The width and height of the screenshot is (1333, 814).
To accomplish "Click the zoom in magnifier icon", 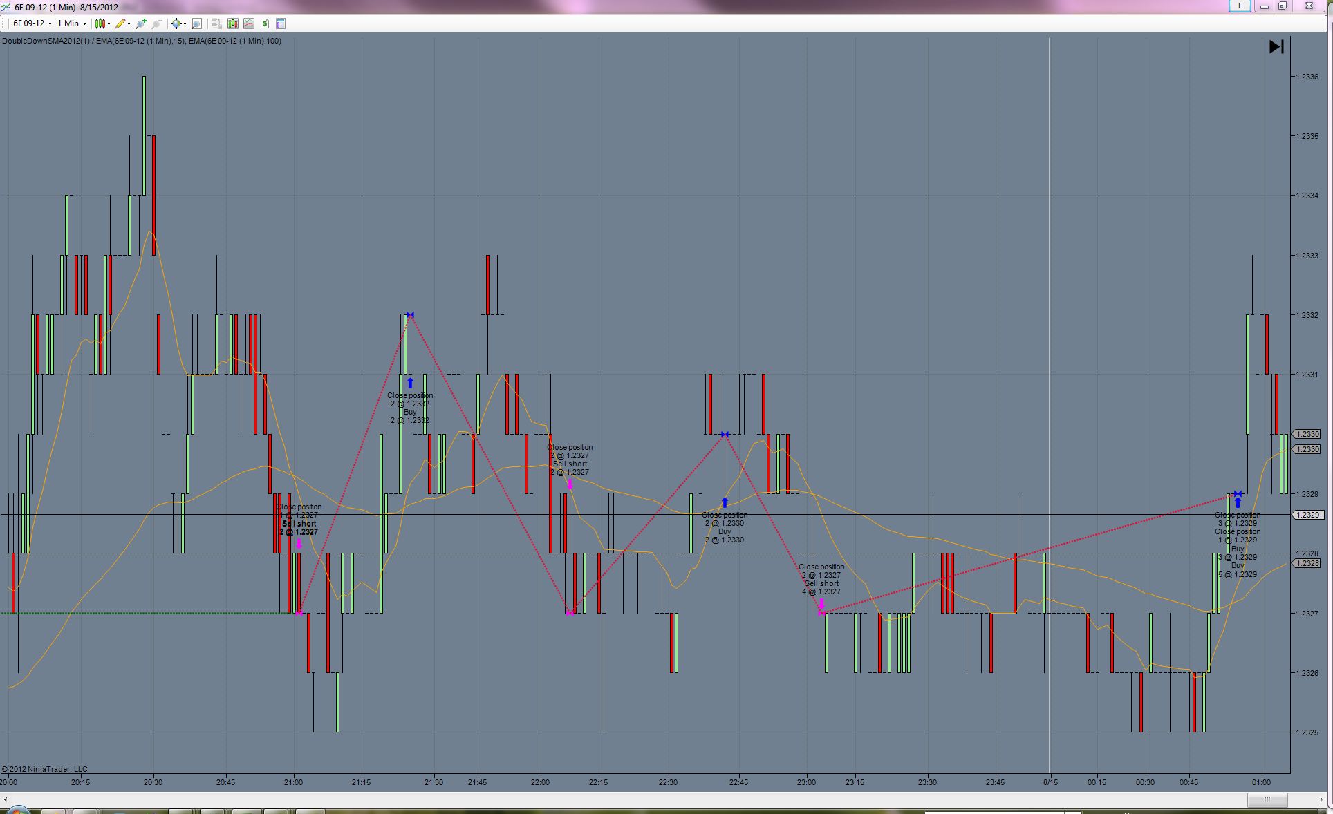I will pyautogui.click(x=141, y=23).
